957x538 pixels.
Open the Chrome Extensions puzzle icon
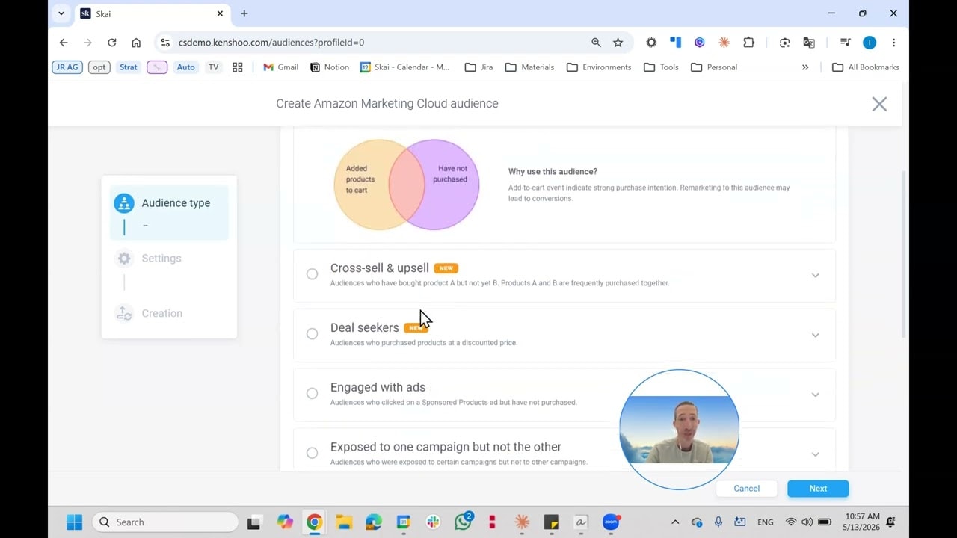(x=748, y=43)
